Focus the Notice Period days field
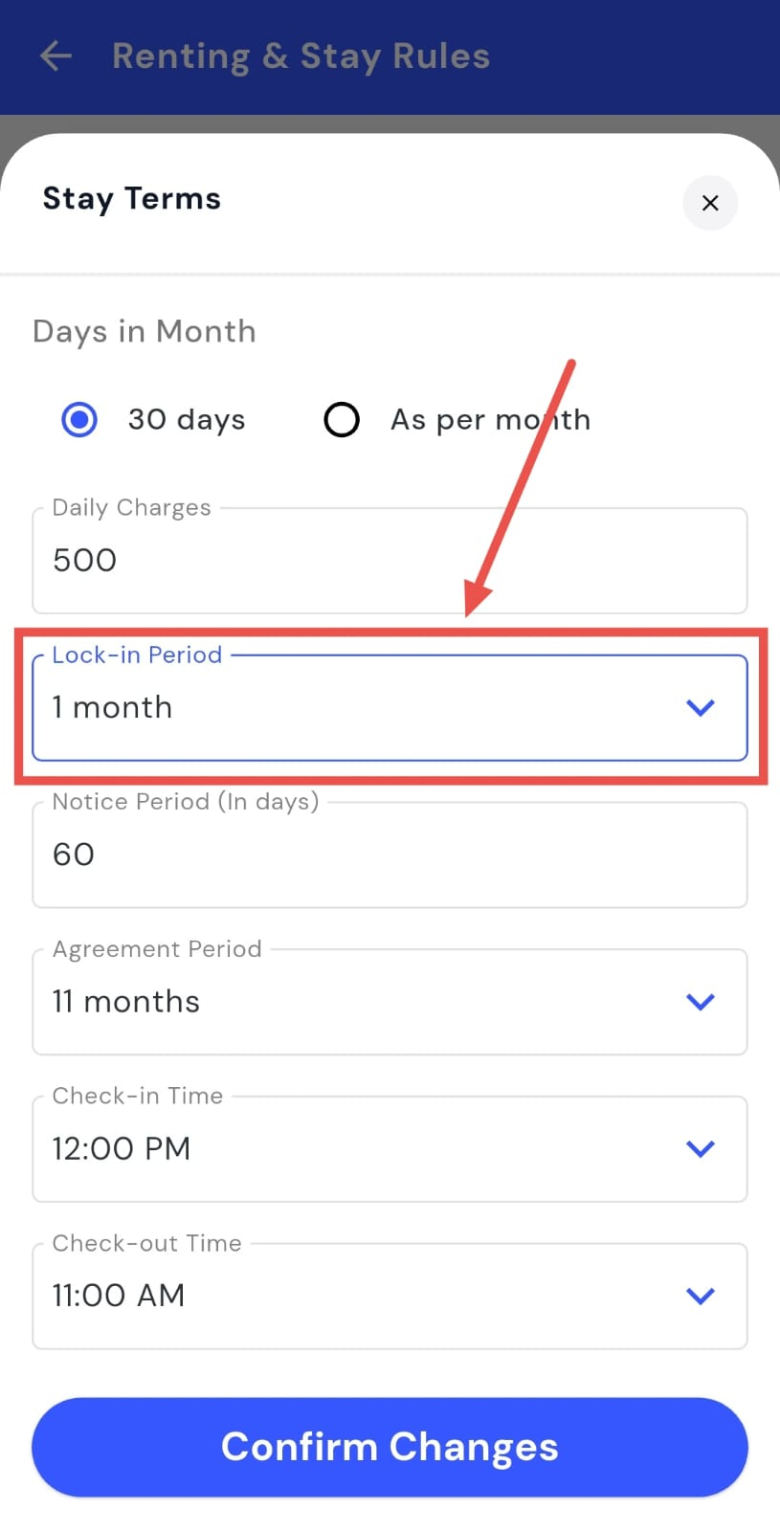Image resolution: width=780 pixels, height=1531 pixels. click(x=390, y=854)
